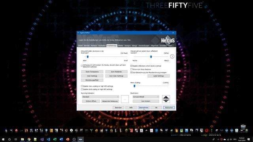Image resolution: width=253 pixels, height=142 pixels.
Task: Switch to the Erweitert tab
Action: point(163,46)
